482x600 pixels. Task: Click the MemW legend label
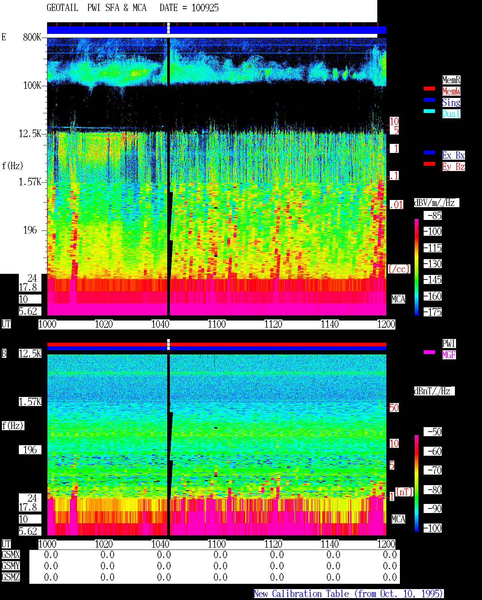point(451,91)
